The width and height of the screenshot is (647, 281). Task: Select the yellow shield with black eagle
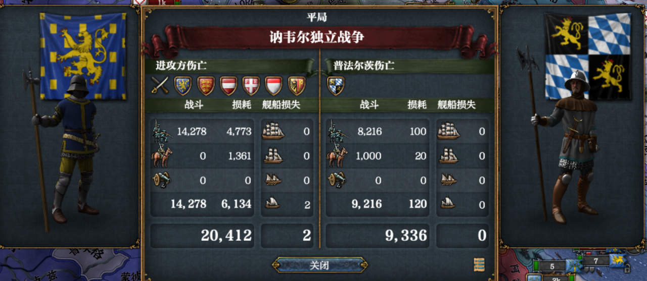(x=297, y=86)
